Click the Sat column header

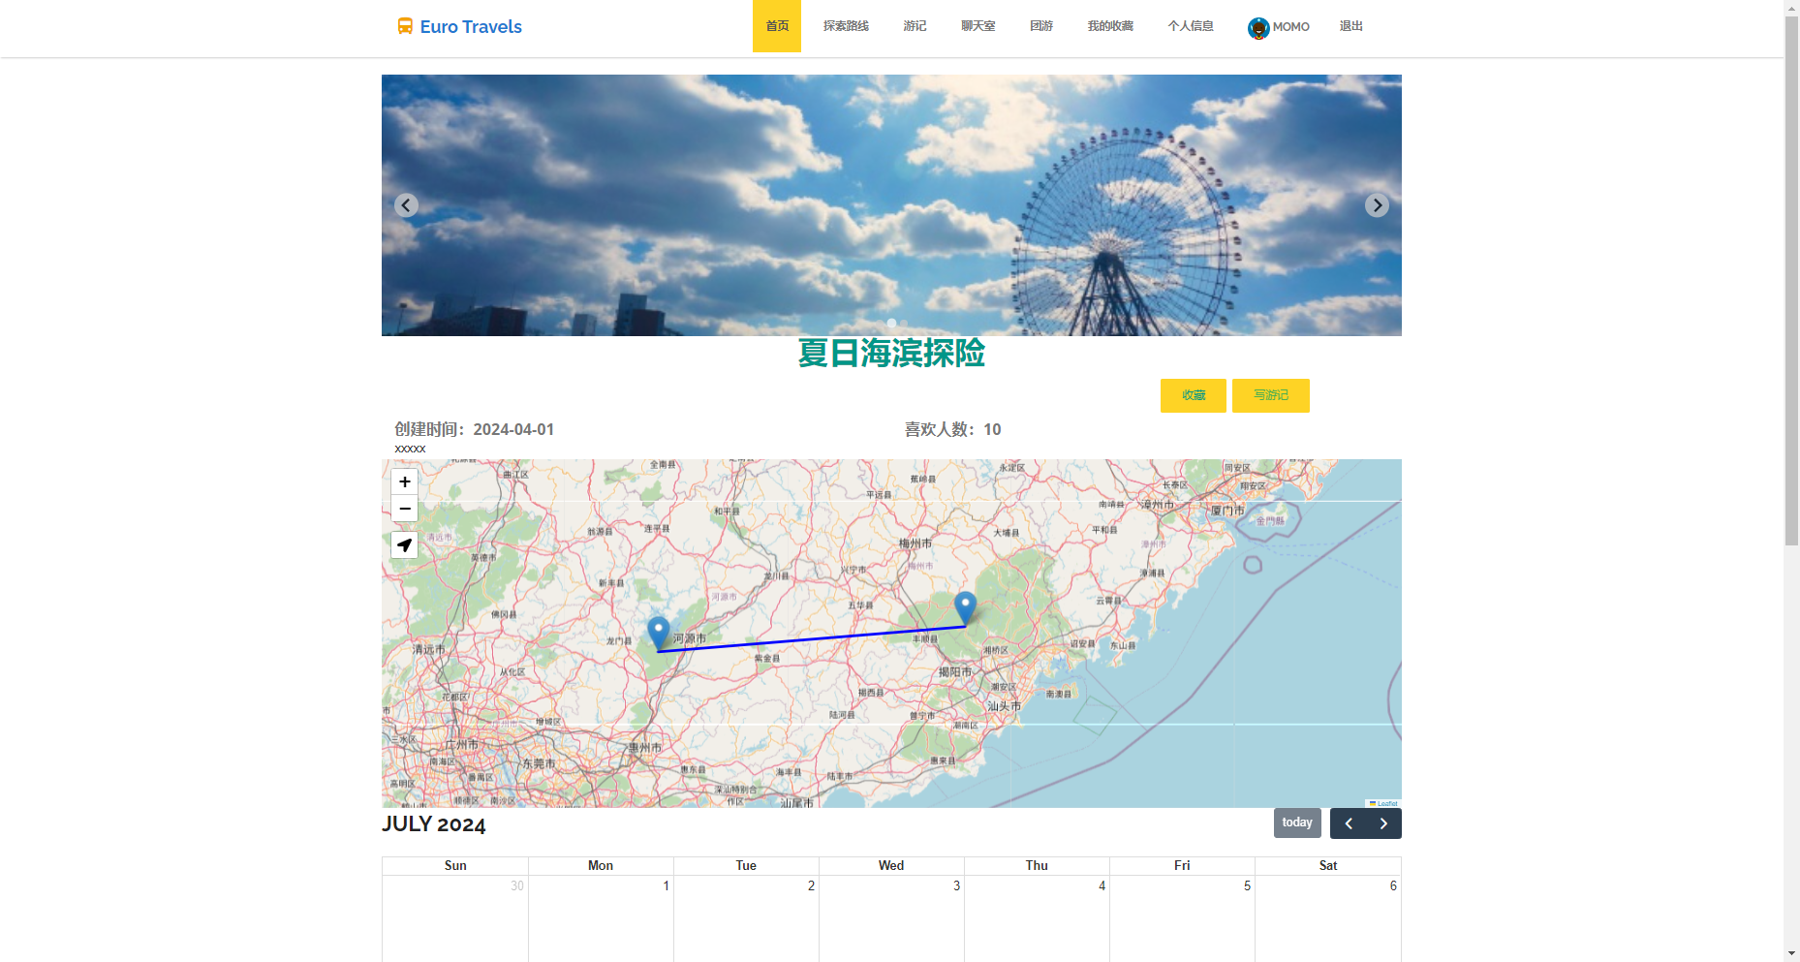pos(1328,865)
